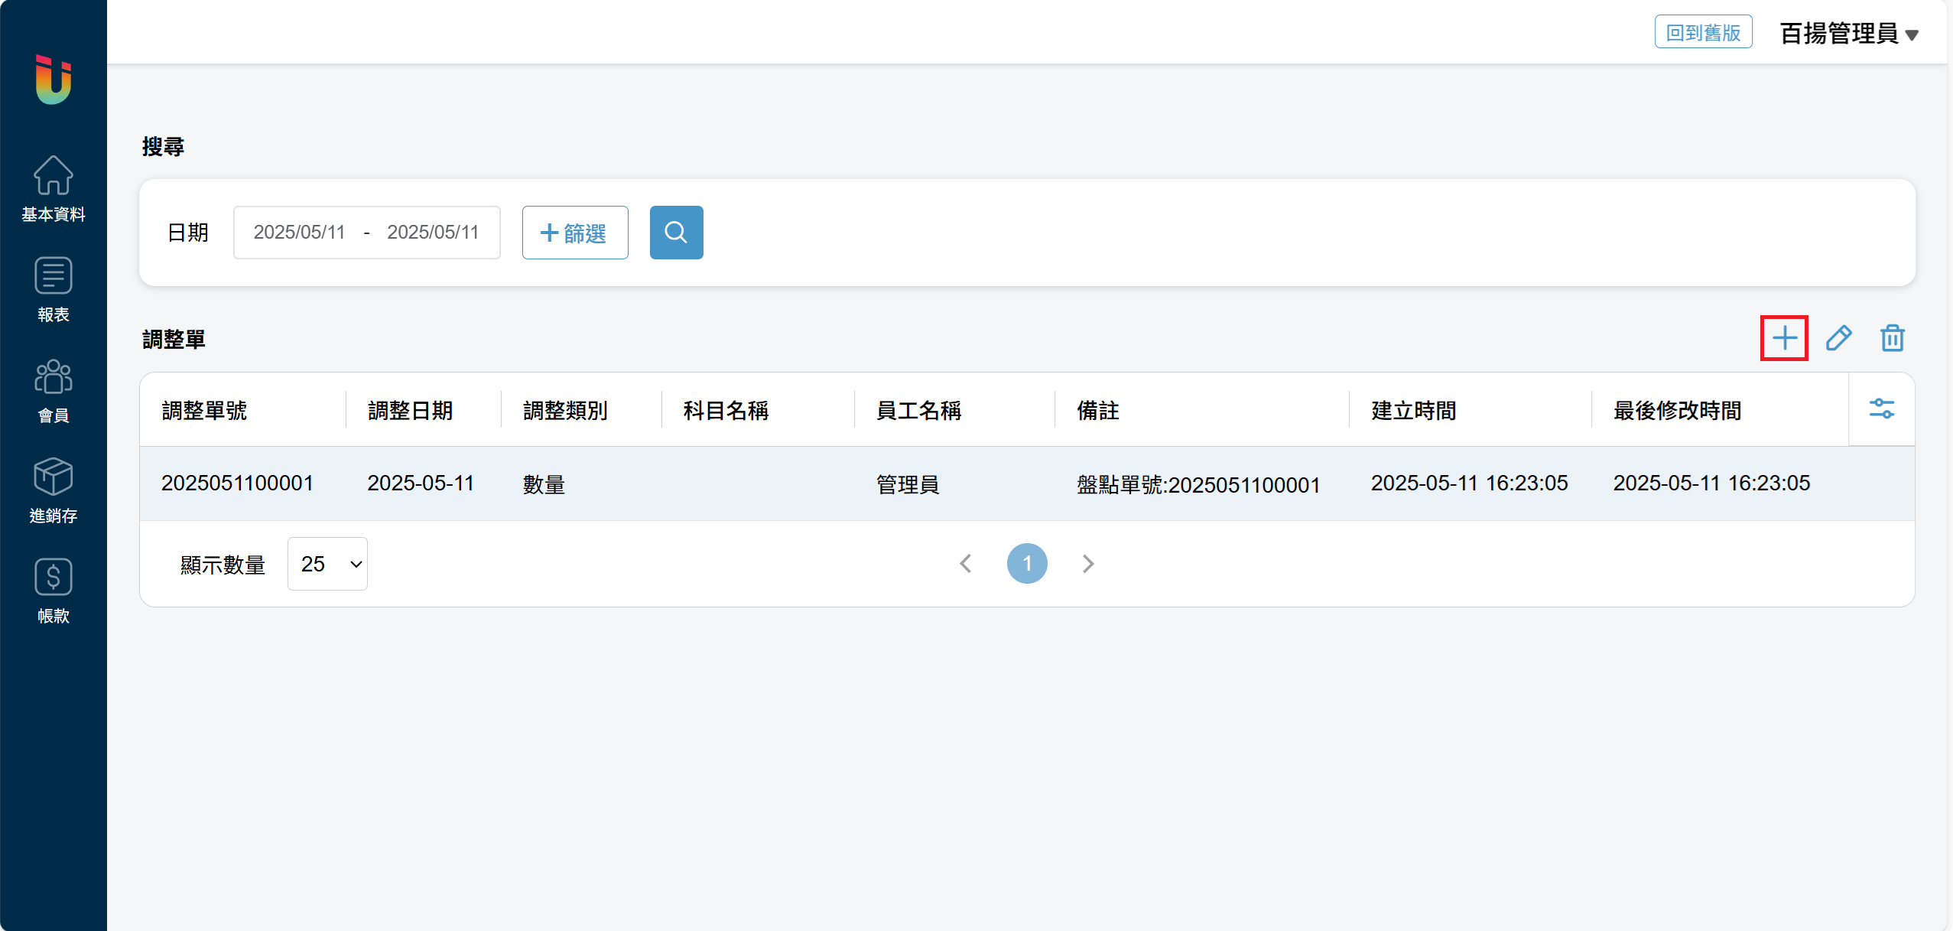
Task: Go to next page arrow
Action: [x=1088, y=564]
